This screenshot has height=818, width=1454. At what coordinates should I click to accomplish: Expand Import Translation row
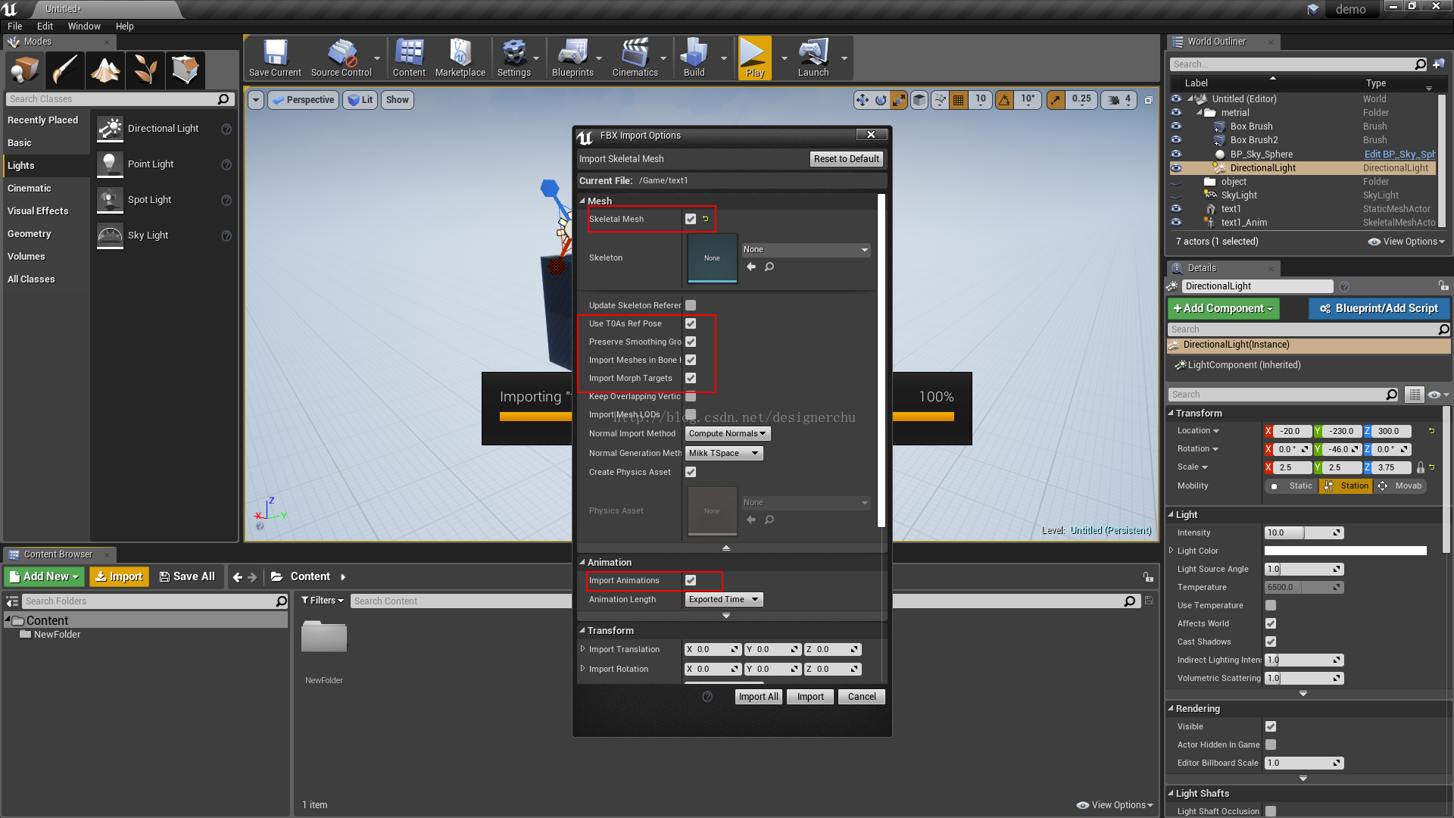pos(582,649)
